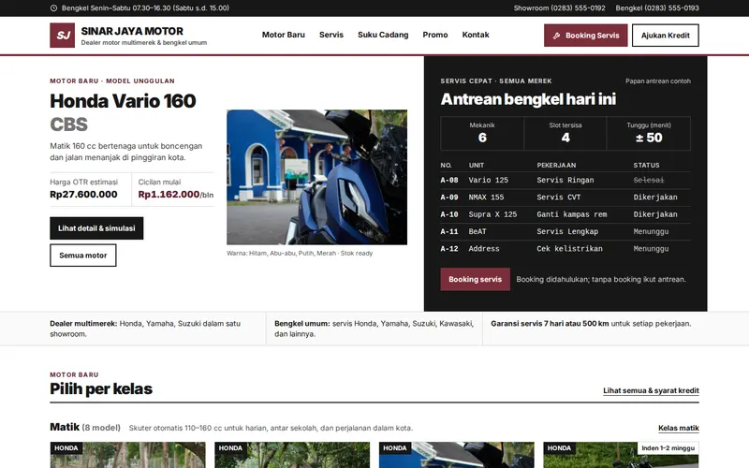The image size is (749, 468).
Task: Click the Bengkel umum info text
Action: click(x=374, y=329)
